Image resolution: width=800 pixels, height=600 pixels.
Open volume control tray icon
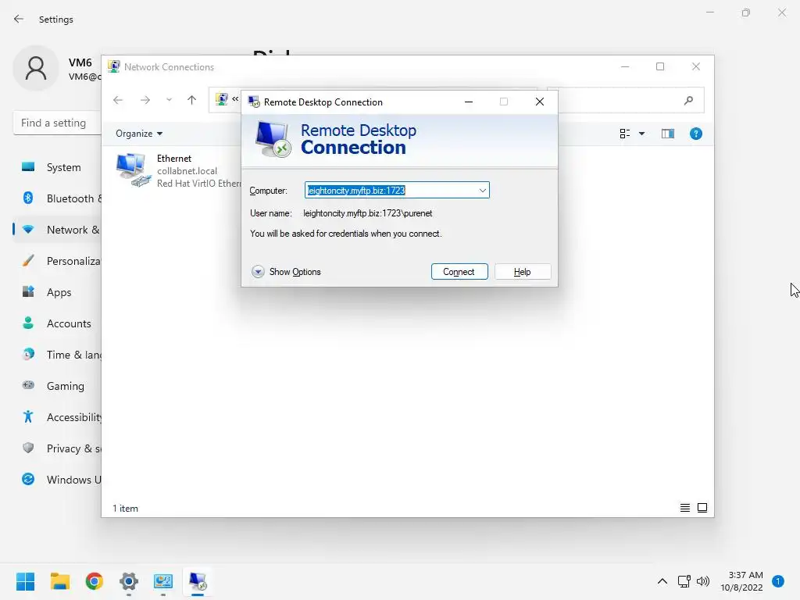point(703,581)
